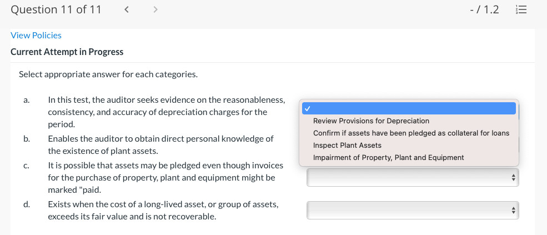Click the next question arrow
Screen dimensions: 547x235
coord(155,9)
